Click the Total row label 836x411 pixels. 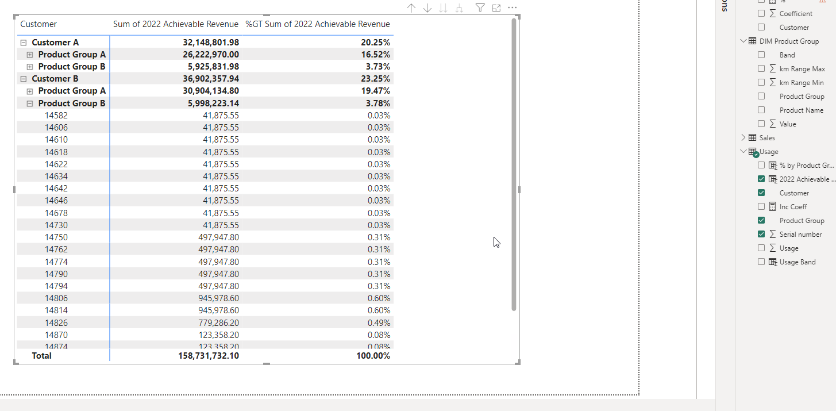tap(41, 356)
